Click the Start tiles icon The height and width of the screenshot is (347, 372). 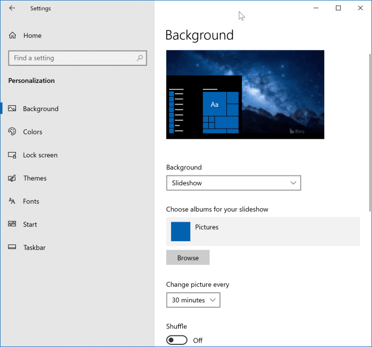pos(12,224)
